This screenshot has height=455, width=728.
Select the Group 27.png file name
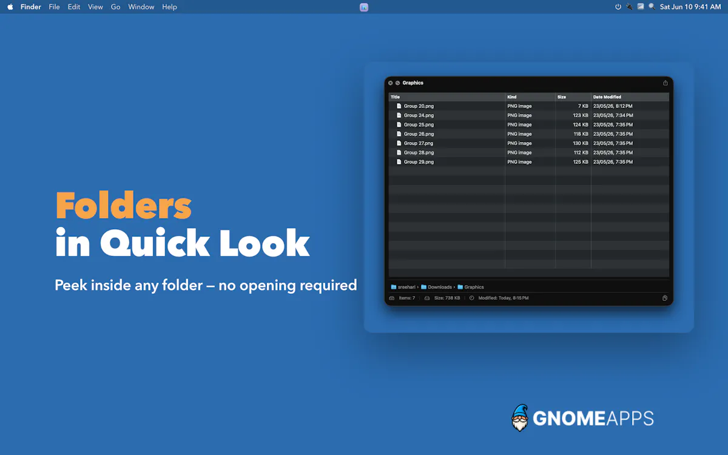[x=419, y=143]
